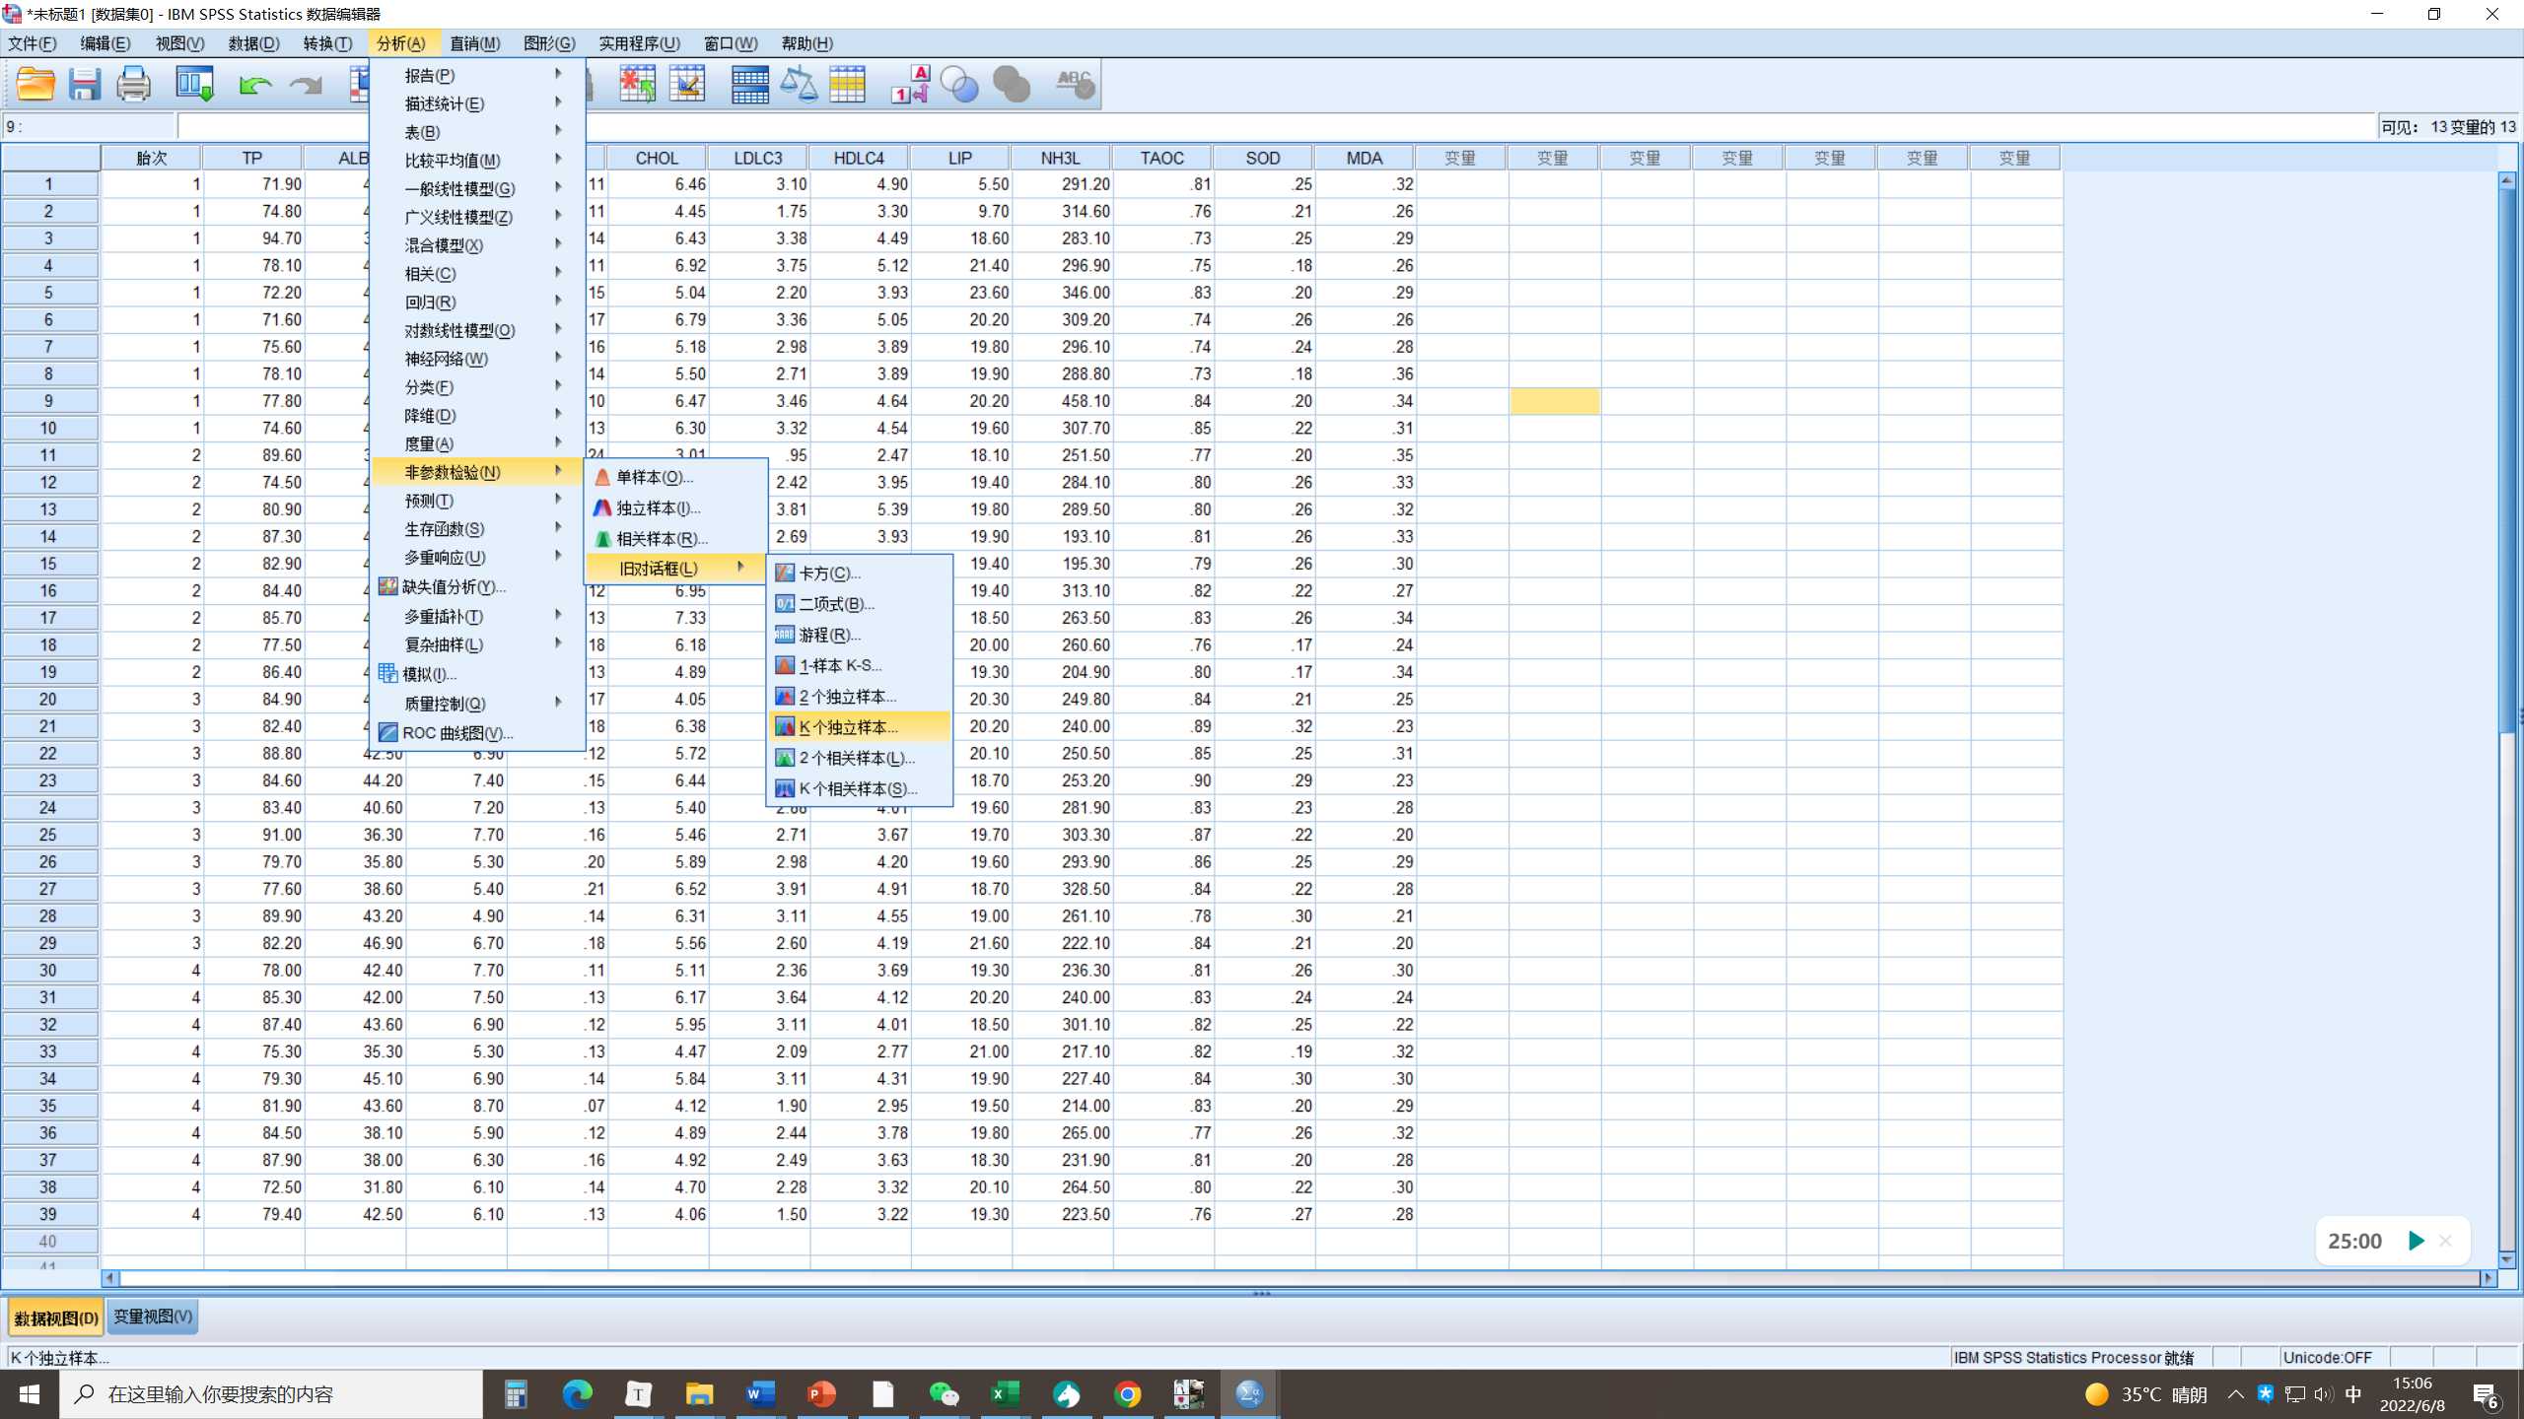
Task: Expand General Linear Model (一般线性模型) submenu
Action: point(477,188)
